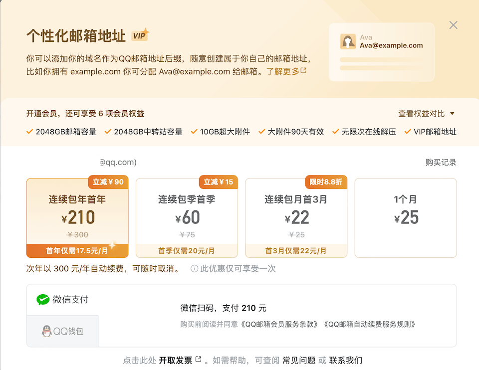Open 《QQ邮箱自动续费服务规则》 link
Image resolution: width=479 pixels, height=370 pixels.
(x=369, y=324)
